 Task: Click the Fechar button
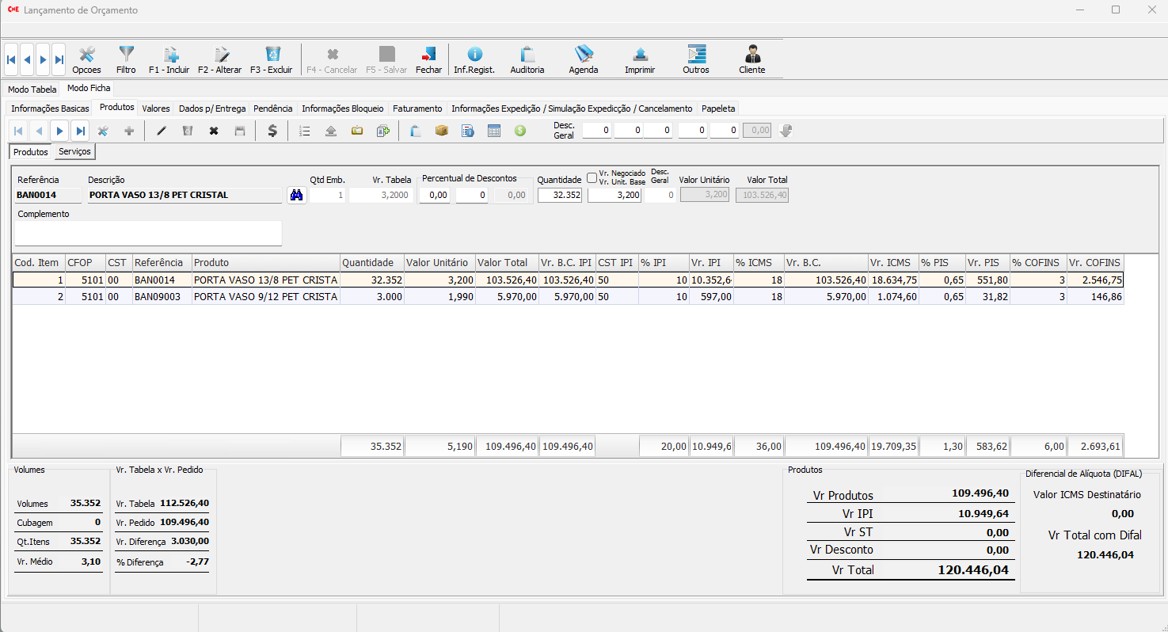428,59
